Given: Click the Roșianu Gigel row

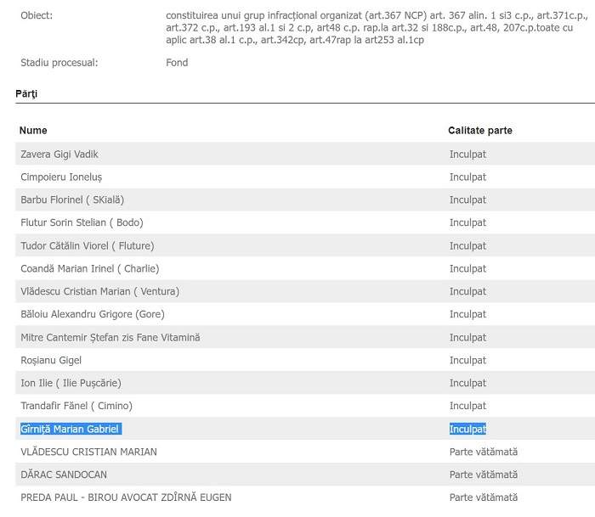Looking at the screenshot, I should 51,361.
